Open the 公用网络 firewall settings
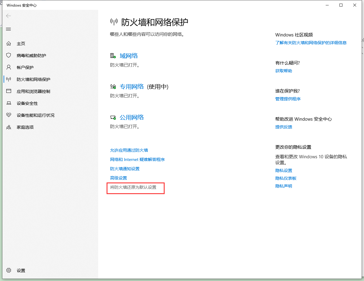Viewport: 364px width, 281px height. point(132,117)
